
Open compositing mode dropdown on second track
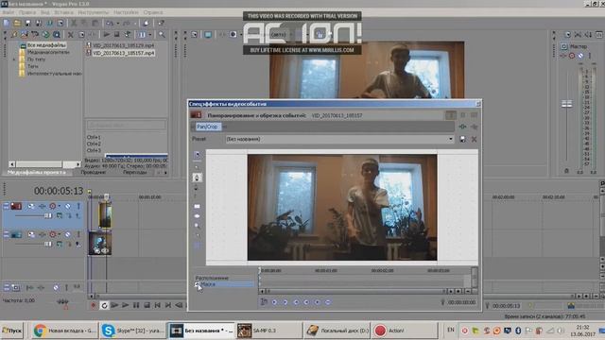tap(59, 244)
